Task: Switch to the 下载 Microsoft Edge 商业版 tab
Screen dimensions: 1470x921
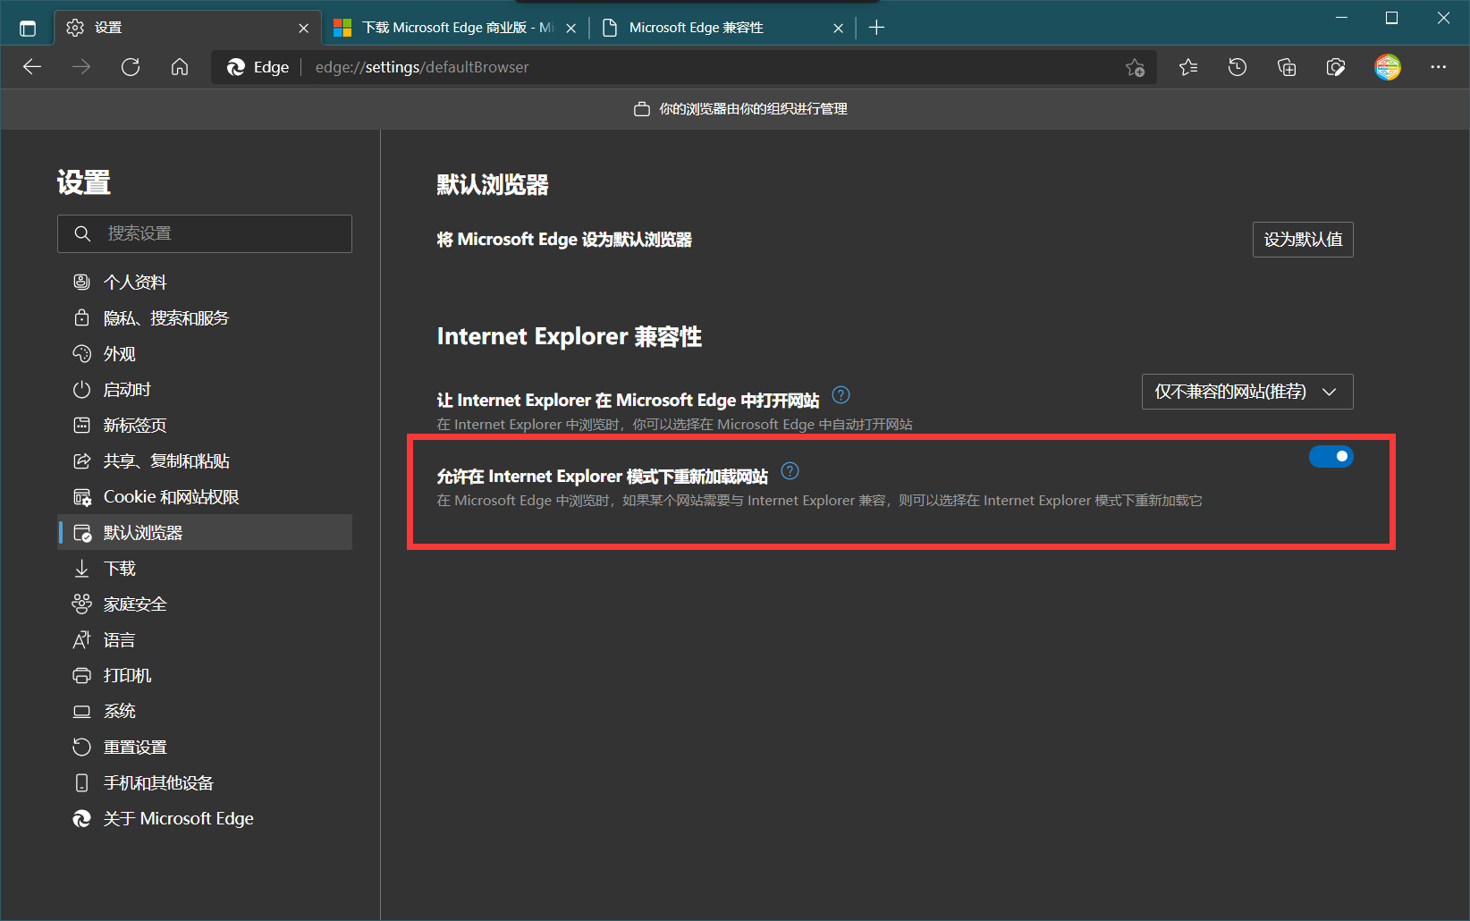Action: point(455,28)
